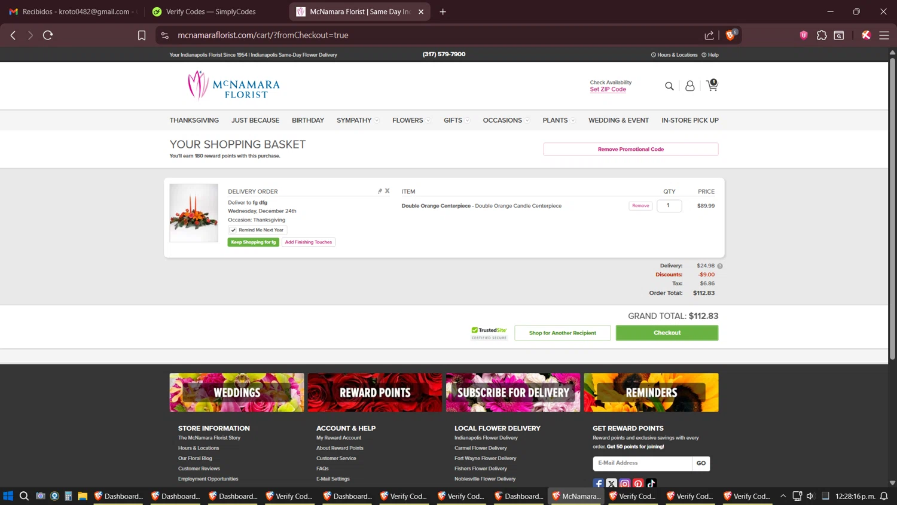Open Birthday menu item
Viewport: 897px width, 505px height.
point(308,120)
